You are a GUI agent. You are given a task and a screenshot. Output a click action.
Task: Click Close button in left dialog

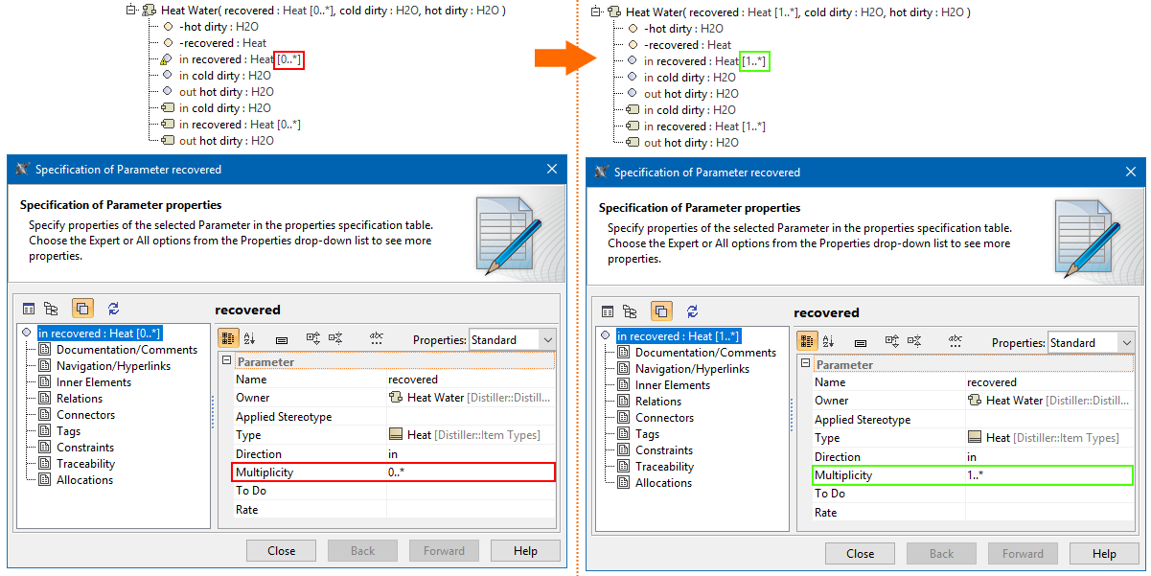(282, 551)
